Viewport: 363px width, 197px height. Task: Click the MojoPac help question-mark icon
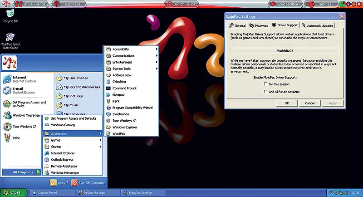click(348, 4)
